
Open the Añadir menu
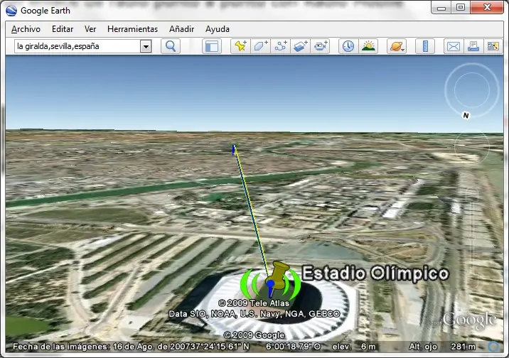pyautogui.click(x=181, y=29)
